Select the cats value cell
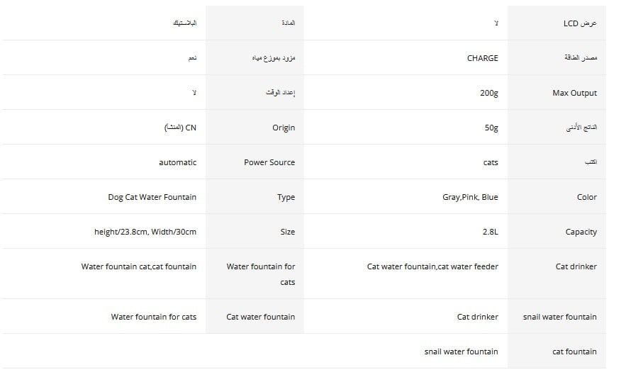Viewport: 626px width, 377px height. click(x=491, y=162)
